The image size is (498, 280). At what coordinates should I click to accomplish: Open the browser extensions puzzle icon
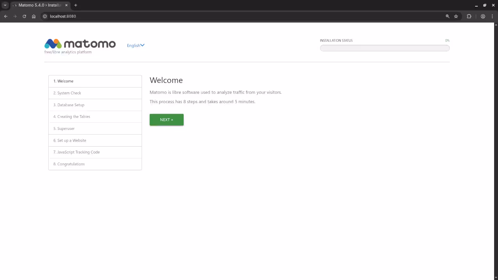(469, 16)
